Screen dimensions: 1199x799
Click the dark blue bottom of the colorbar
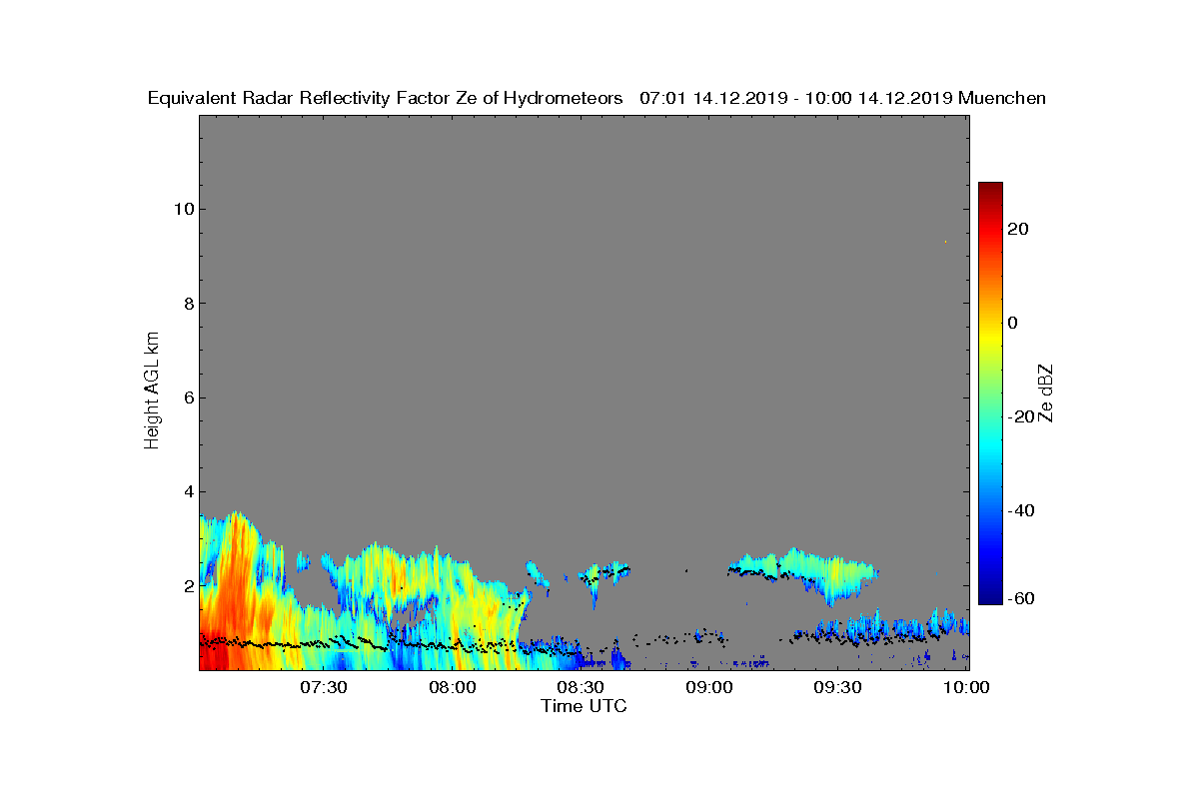point(990,599)
